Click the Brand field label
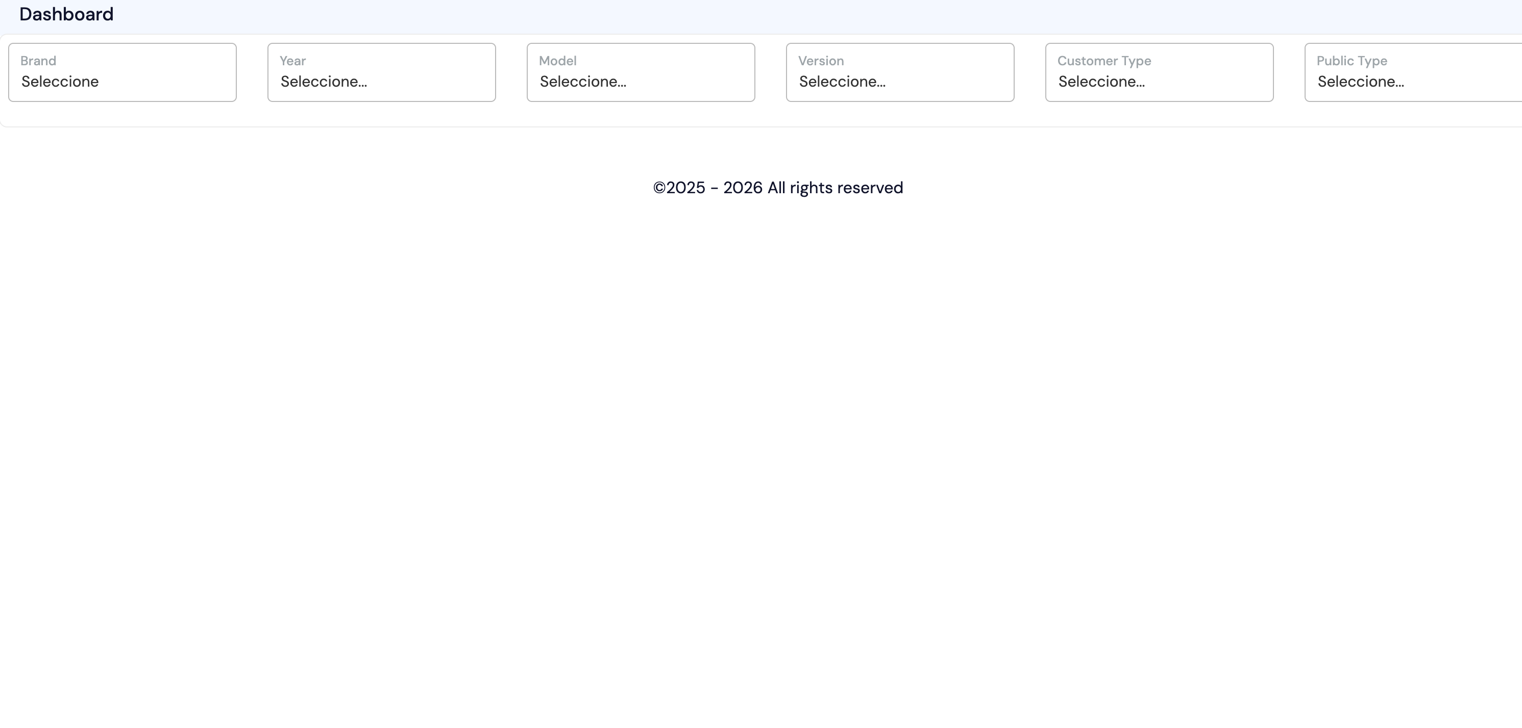The image size is (1522, 728). pyautogui.click(x=38, y=60)
